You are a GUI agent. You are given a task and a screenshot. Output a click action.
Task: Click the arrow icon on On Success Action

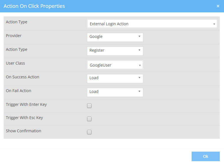pos(139,78)
